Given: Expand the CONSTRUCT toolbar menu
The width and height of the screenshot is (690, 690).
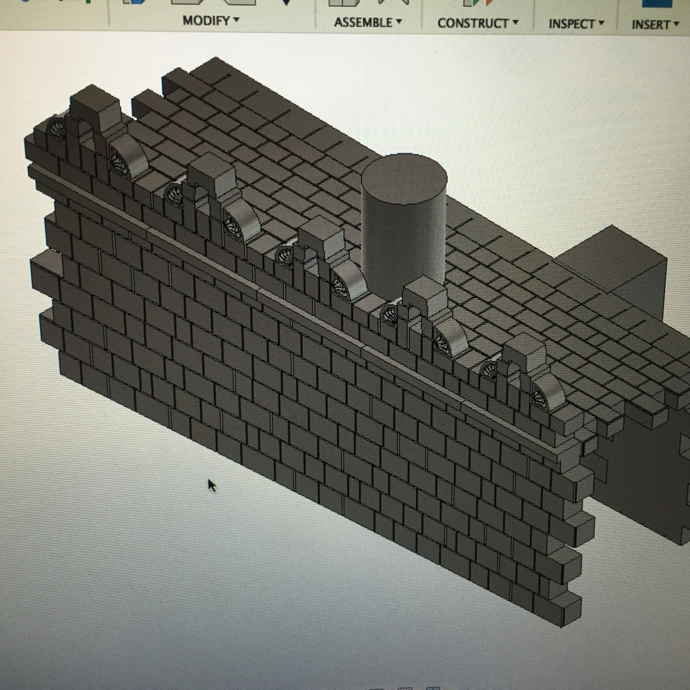Looking at the screenshot, I should (x=478, y=23).
